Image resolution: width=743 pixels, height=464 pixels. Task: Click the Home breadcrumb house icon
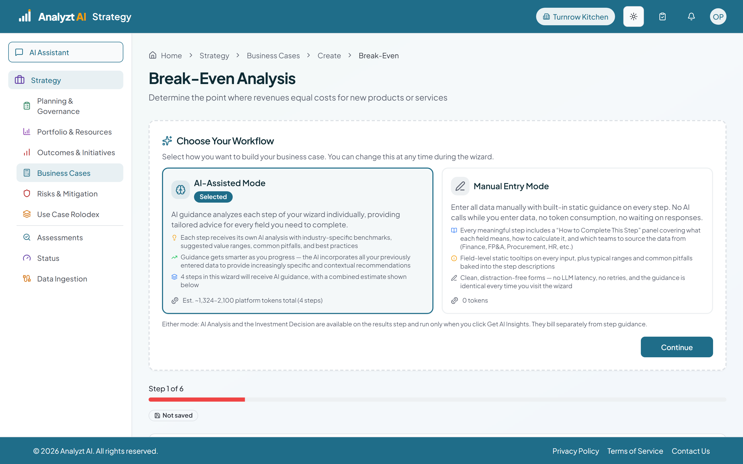[152, 55]
